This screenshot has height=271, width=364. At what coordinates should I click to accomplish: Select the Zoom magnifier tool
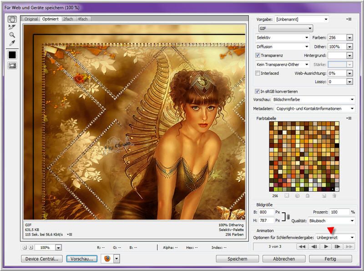click(x=12, y=35)
